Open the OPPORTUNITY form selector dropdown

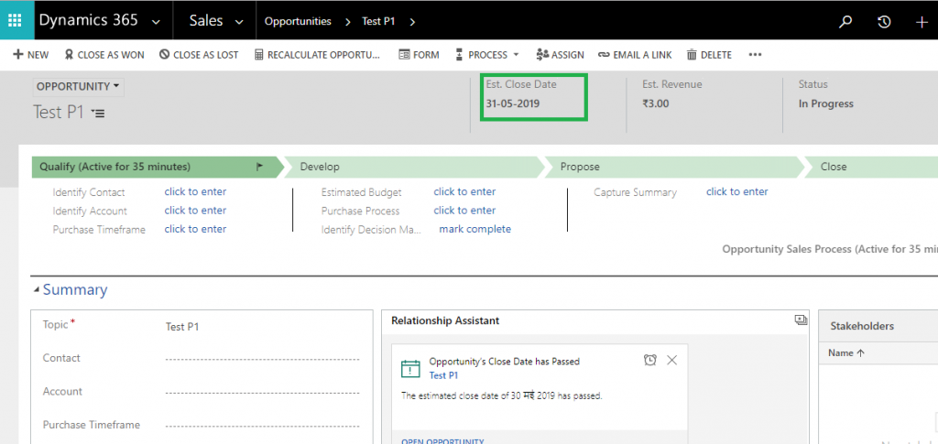(79, 87)
